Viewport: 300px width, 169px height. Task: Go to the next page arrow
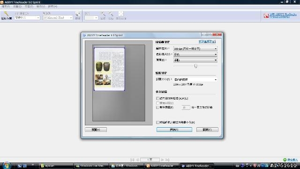(163, 160)
